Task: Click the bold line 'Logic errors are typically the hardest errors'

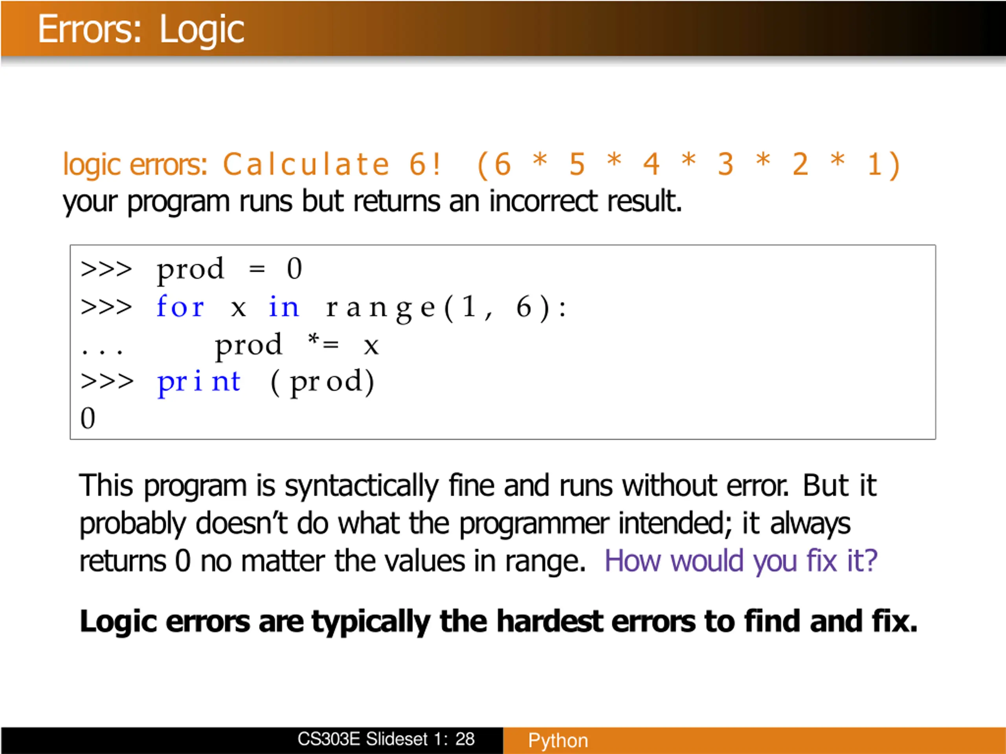Action: [387, 622]
